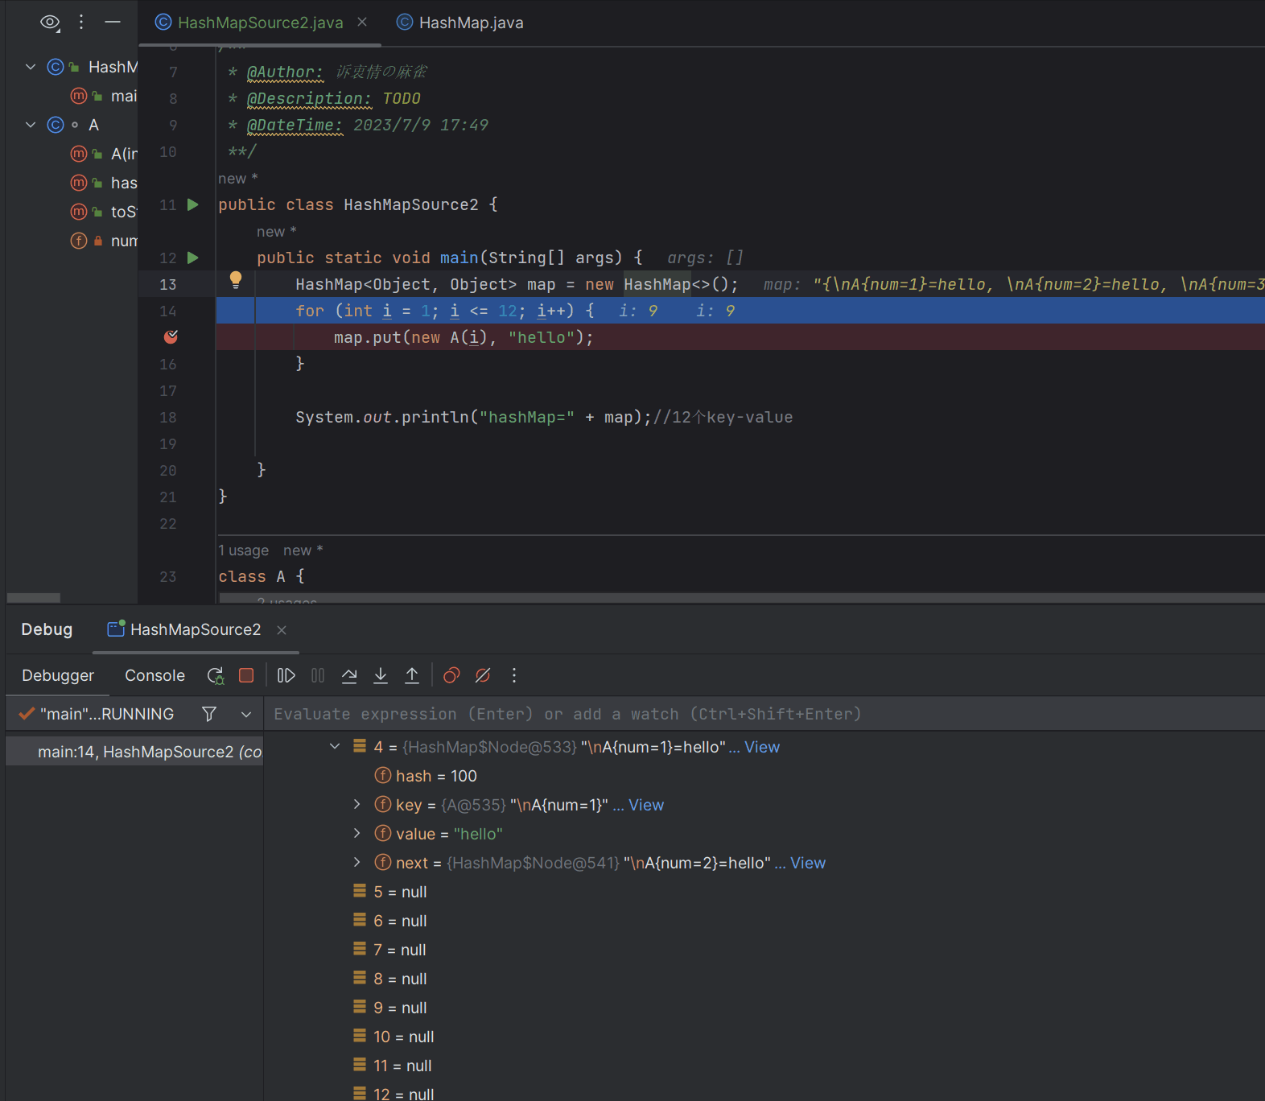1265x1101 pixels.
Task: Select the num field in Structure tree
Action: pos(104,241)
